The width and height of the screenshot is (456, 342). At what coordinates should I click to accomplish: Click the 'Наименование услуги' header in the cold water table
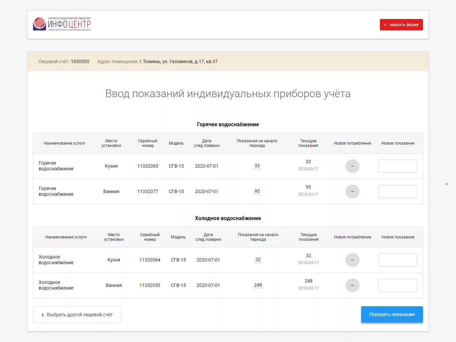(x=66, y=237)
